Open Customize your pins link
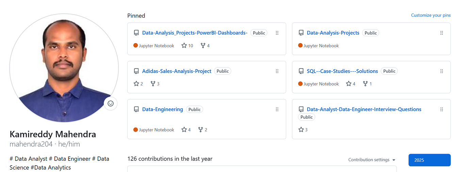 (431, 15)
